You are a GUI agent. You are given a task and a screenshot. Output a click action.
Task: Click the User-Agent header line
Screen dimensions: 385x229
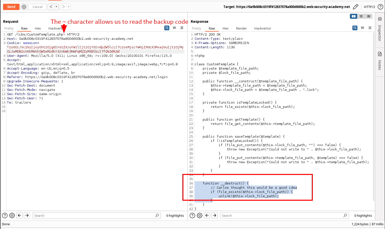[x=89, y=56]
